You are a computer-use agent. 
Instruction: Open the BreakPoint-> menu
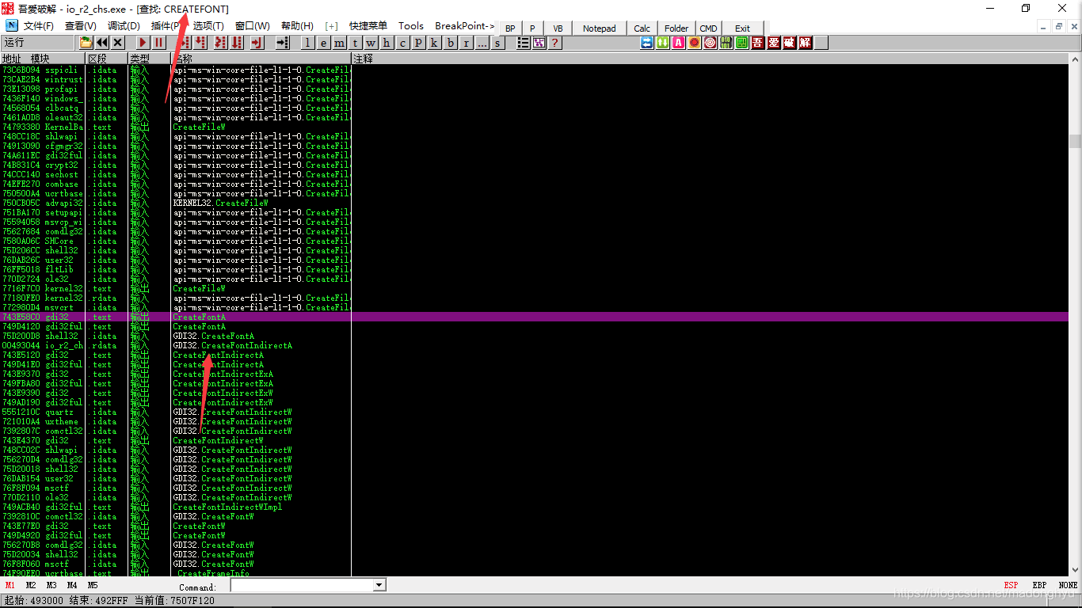[465, 26]
